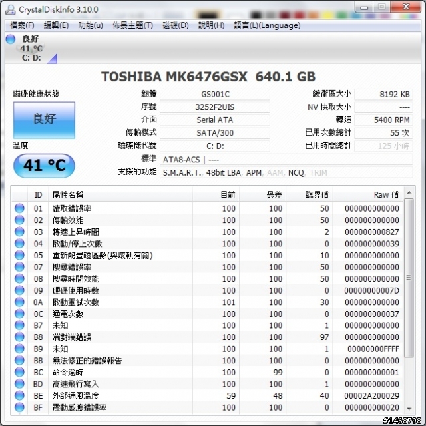Click status orb for 09 硬碟使用時數
This screenshot has height=426, width=426.
pyautogui.click(x=19, y=290)
